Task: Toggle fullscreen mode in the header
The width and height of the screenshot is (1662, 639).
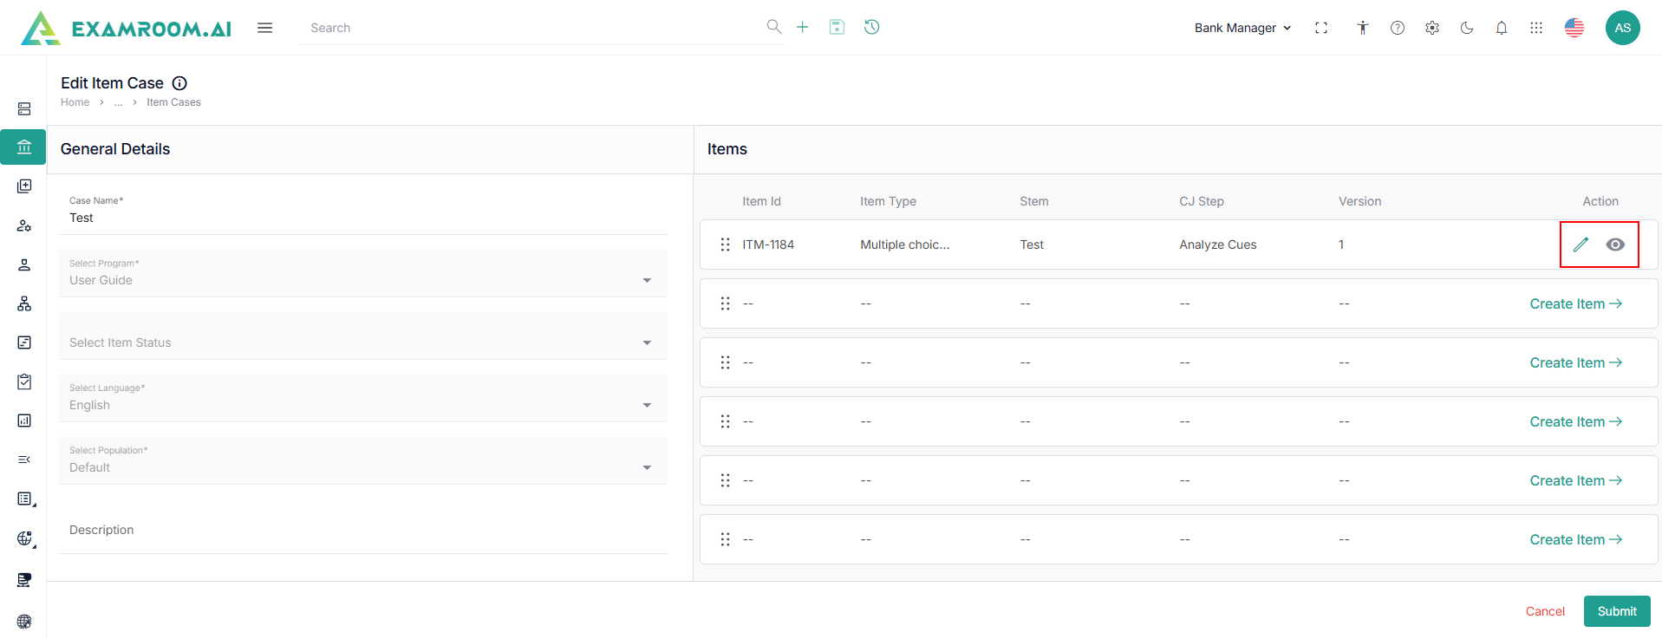Action: pyautogui.click(x=1321, y=28)
